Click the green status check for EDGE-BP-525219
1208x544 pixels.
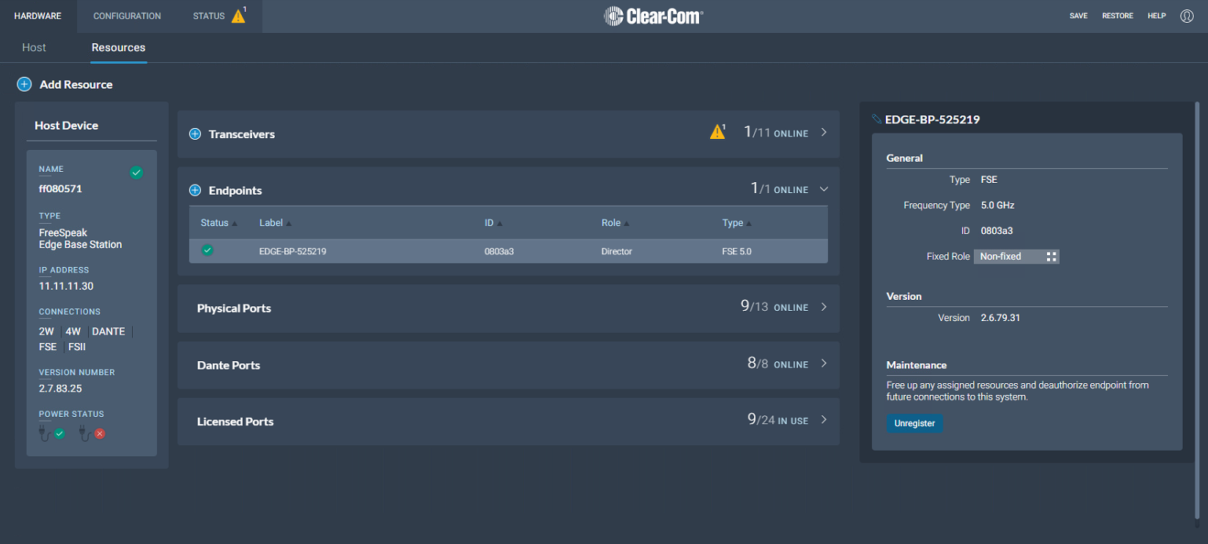click(x=207, y=250)
